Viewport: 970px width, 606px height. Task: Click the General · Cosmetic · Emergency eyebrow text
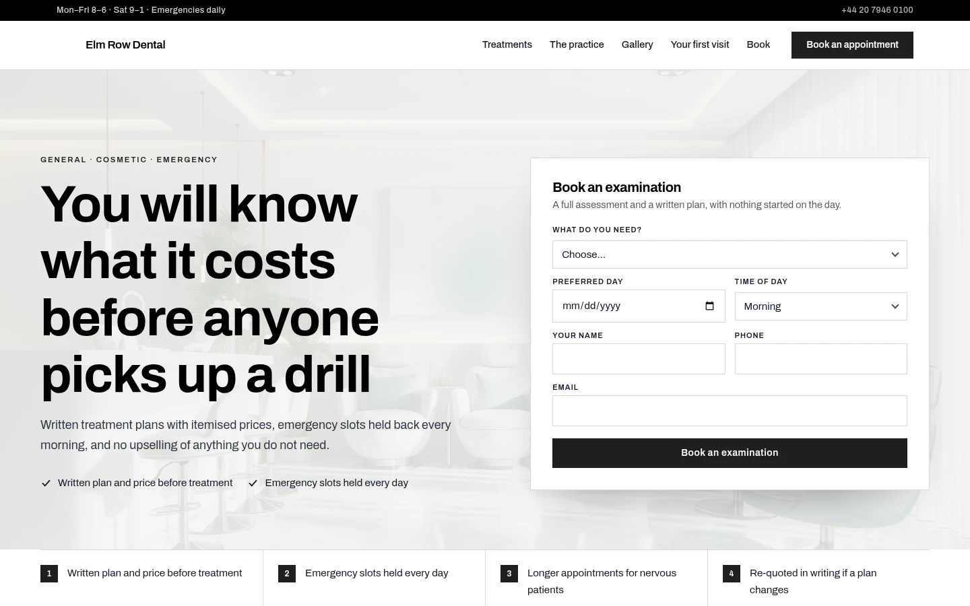pyautogui.click(x=129, y=160)
